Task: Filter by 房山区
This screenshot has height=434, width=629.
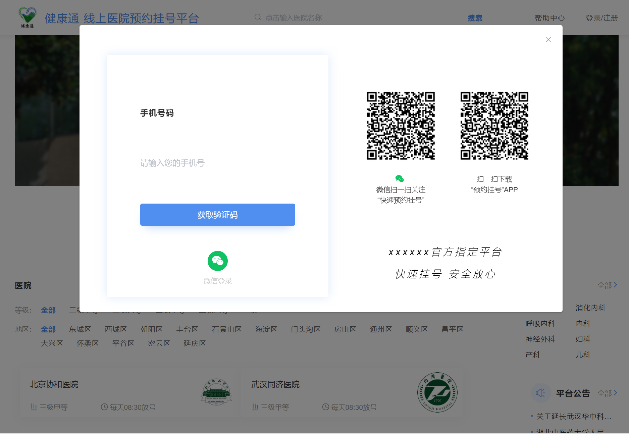Action: 345,329
